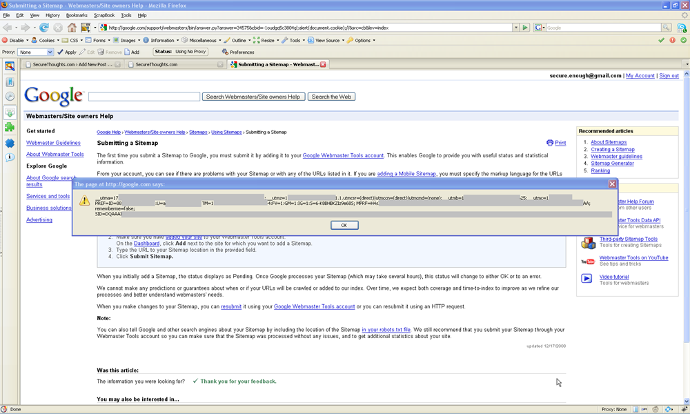The width and height of the screenshot is (690, 414).
Task: Click the Sign out link
Action: coord(669,76)
